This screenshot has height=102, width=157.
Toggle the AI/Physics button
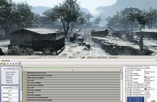[91, 57]
